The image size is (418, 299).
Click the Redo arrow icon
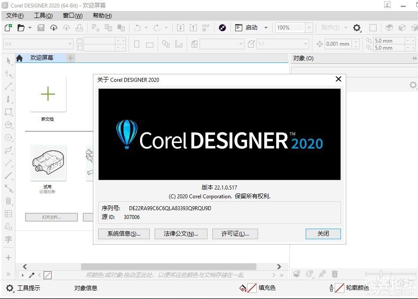pyautogui.click(x=157, y=28)
